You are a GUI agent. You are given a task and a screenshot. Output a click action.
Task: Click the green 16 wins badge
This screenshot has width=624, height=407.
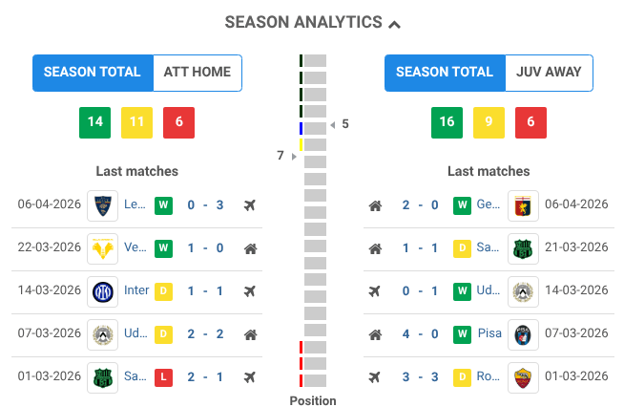[x=447, y=122]
